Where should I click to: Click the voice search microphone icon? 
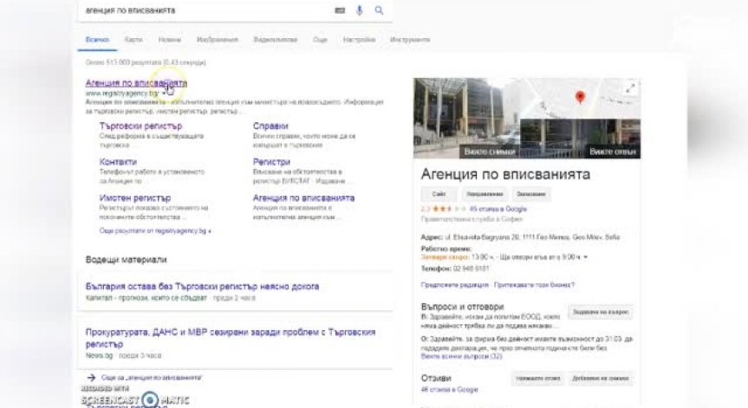point(360,10)
